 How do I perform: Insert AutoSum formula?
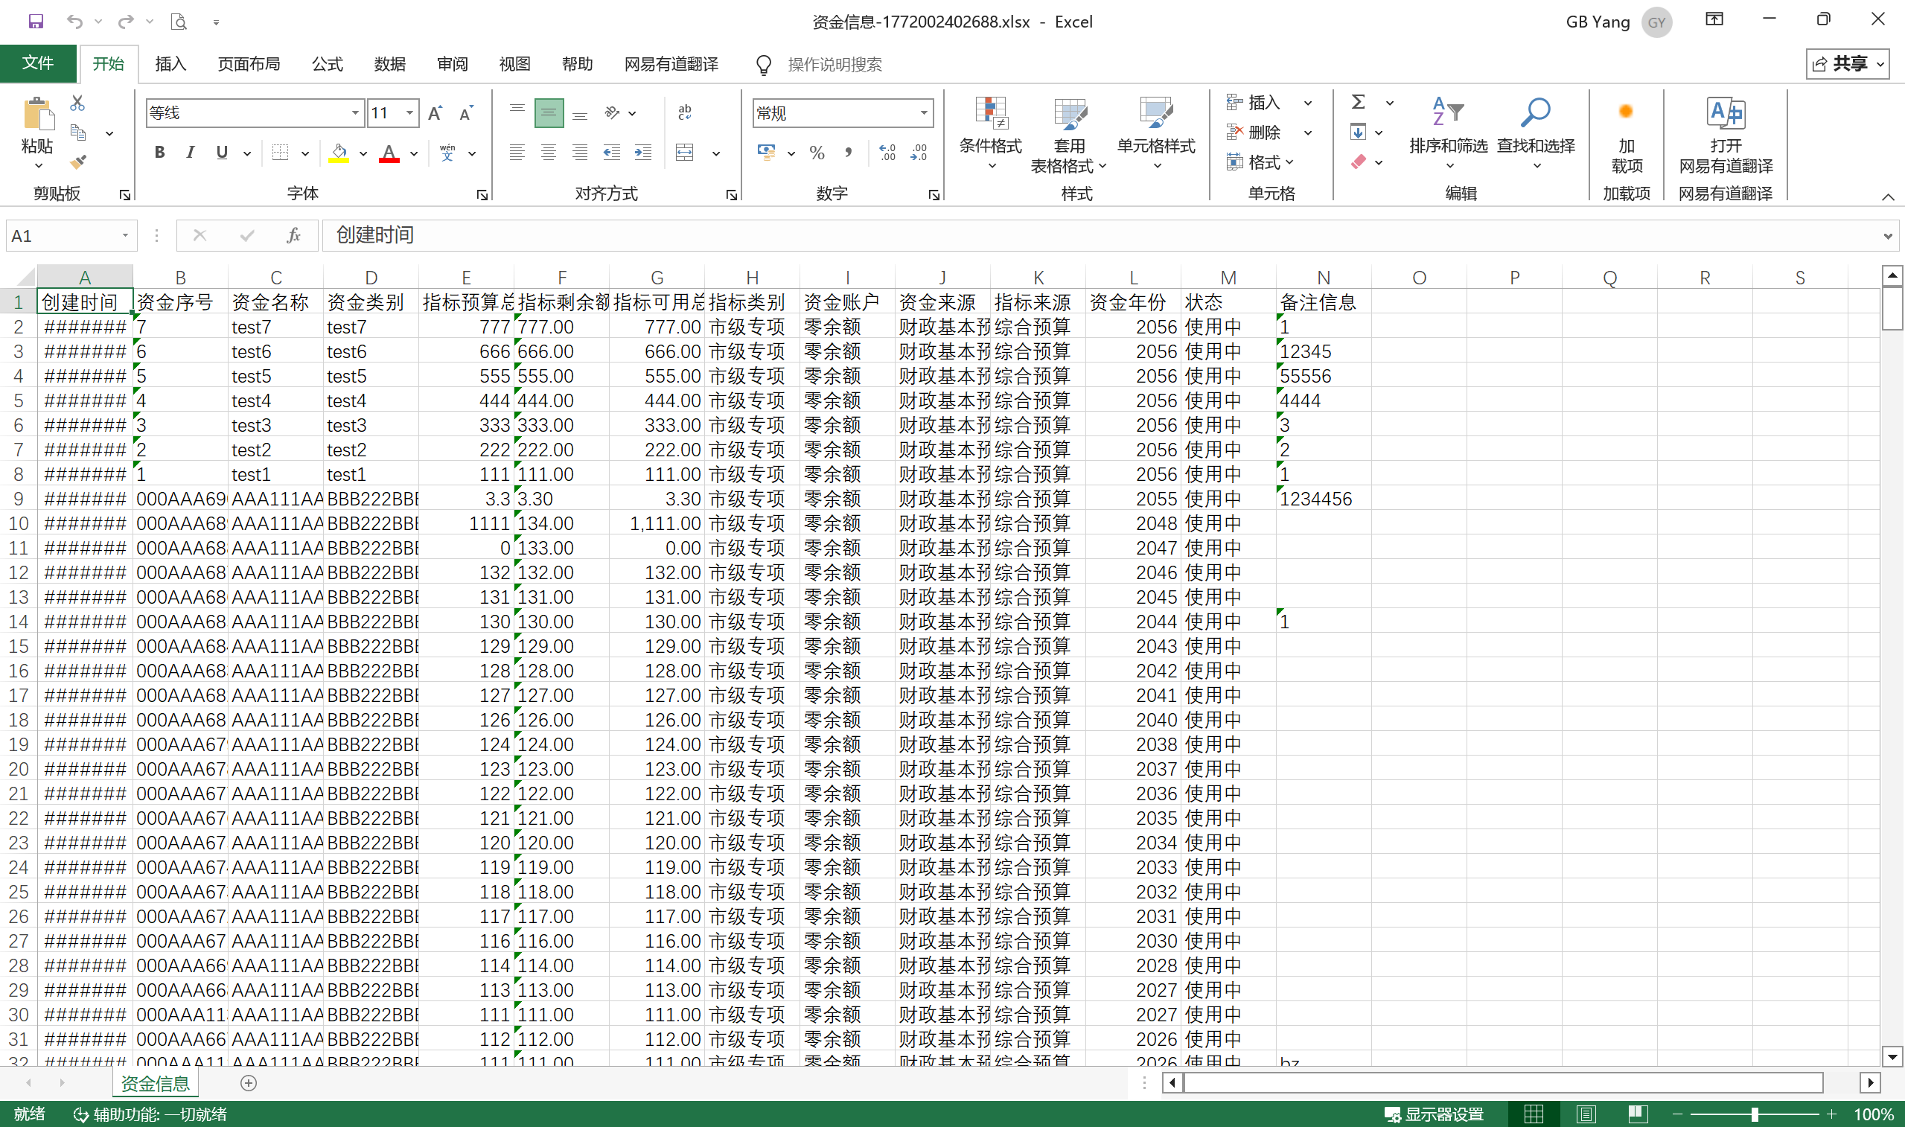coord(1359,102)
